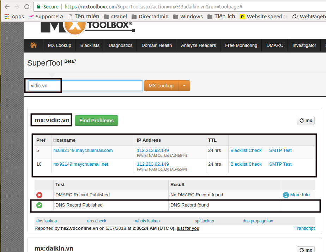This screenshot has width=326, height=252.
Task: Click Blacklist Check for mail92149 row
Action: click(246, 150)
